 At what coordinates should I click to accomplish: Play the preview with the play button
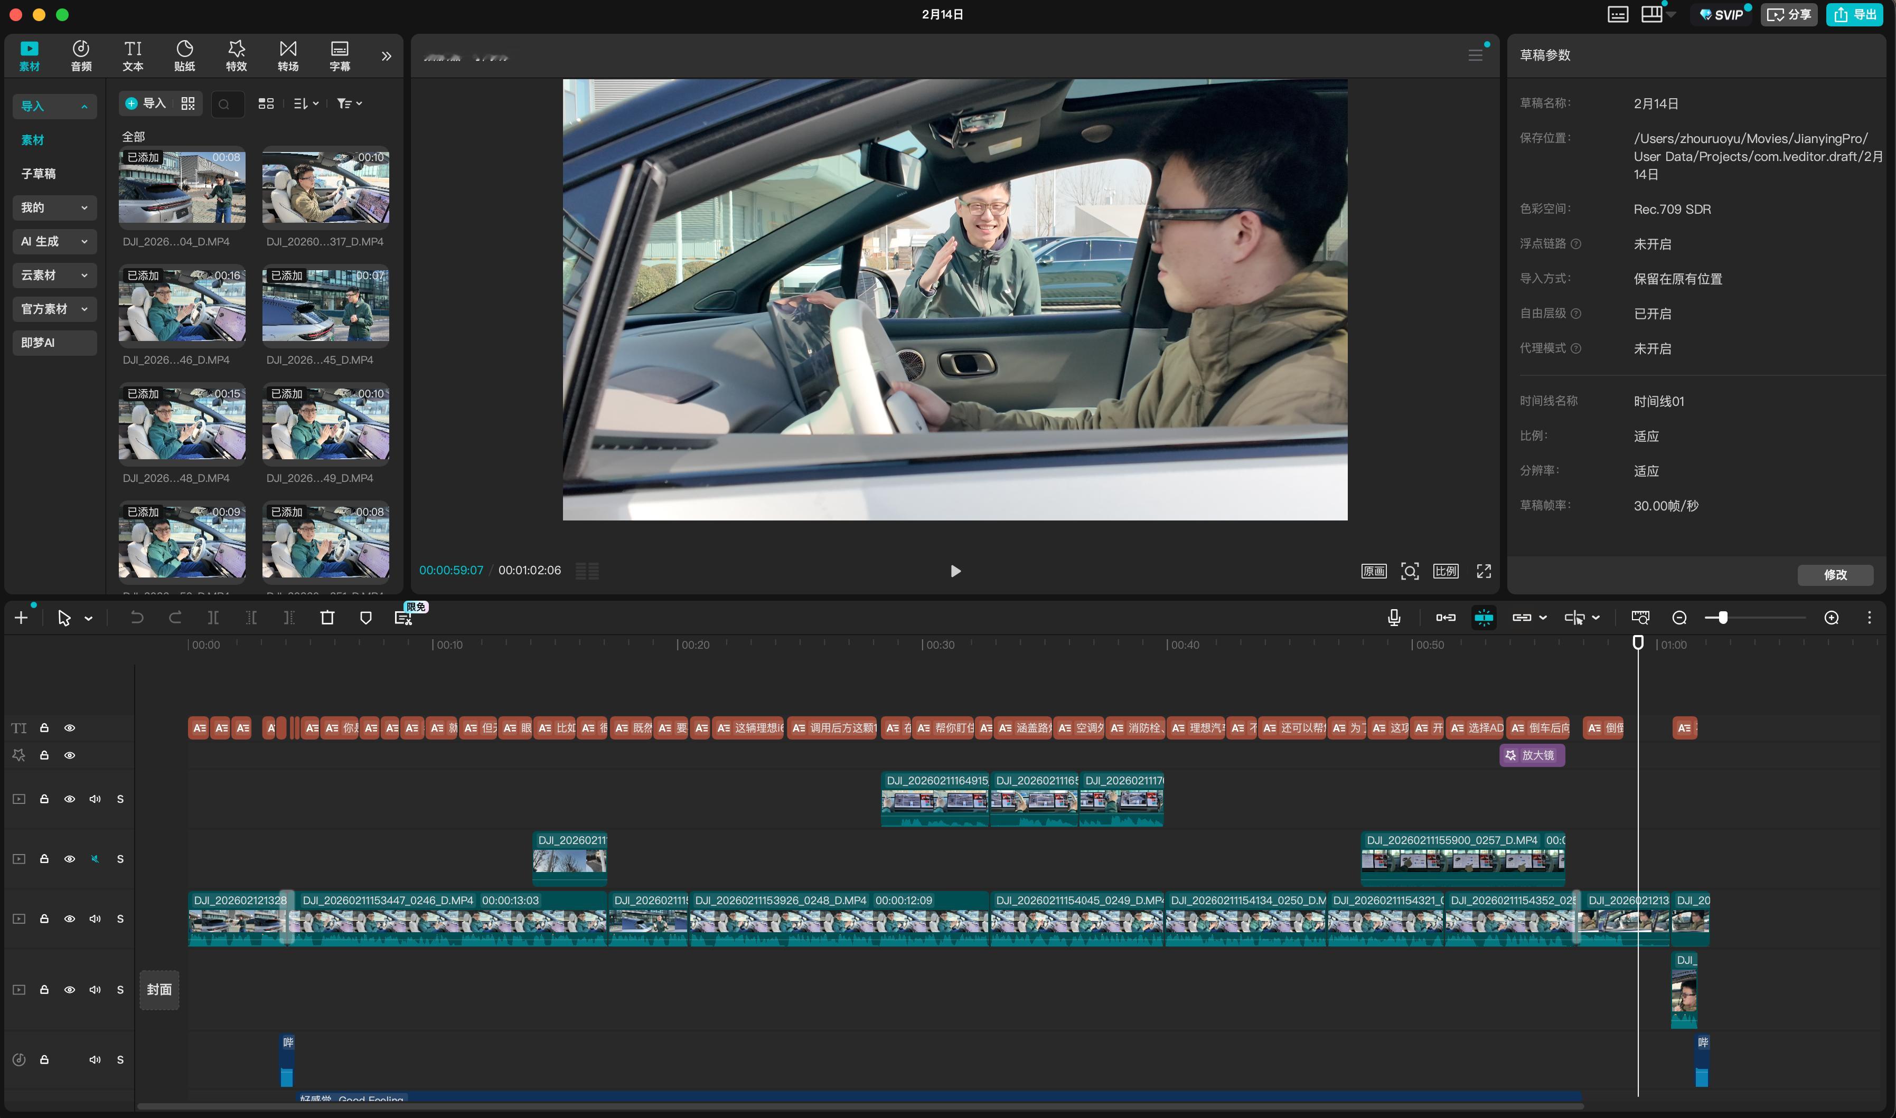(955, 571)
